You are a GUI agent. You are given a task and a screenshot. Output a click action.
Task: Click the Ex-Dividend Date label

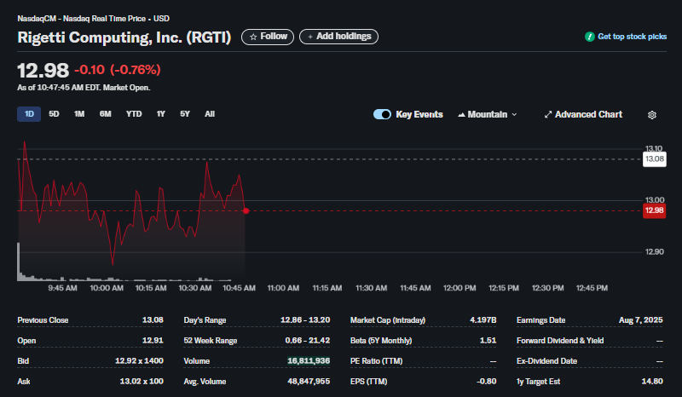click(546, 361)
